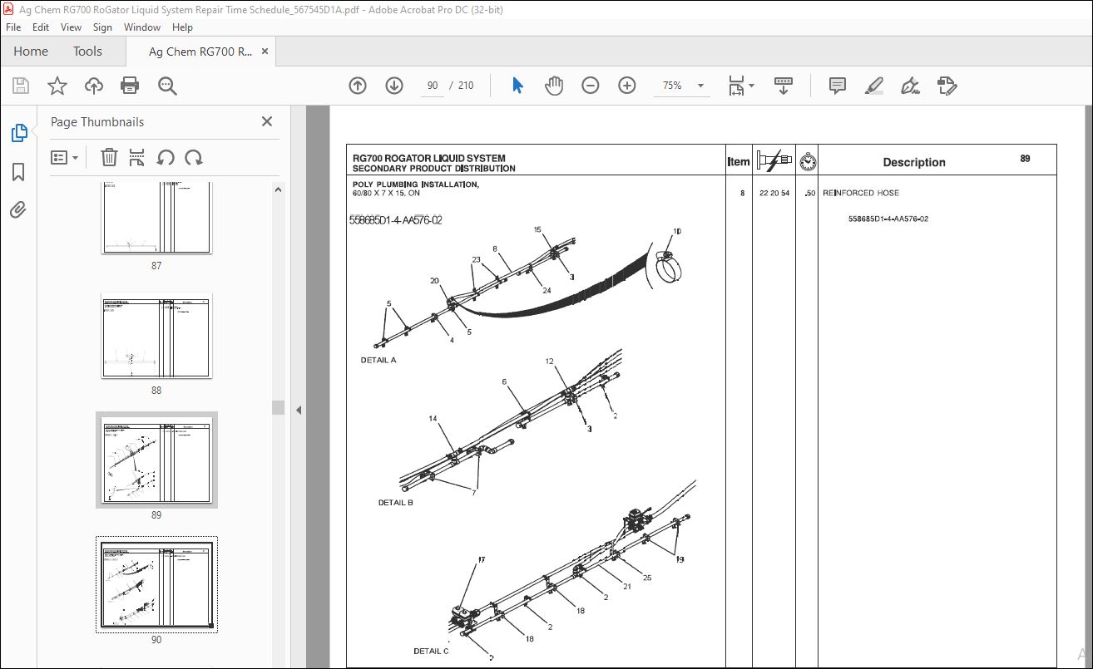Print the document with the printer icon
The image size is (1093, 669).
pos(130,86)
